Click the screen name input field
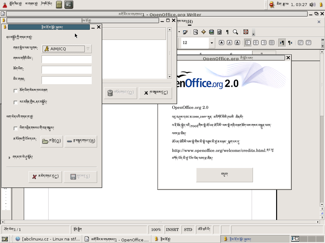325x243 pixels. 67,59
